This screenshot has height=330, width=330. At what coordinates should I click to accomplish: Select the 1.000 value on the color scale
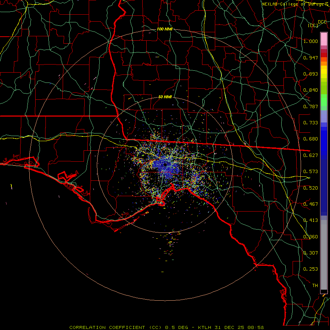[311, 41]
